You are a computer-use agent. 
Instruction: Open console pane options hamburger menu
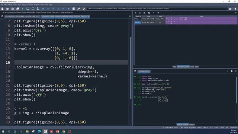[236, 71]
